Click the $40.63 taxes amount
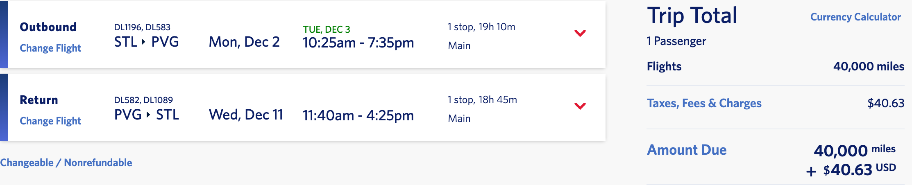This screenshot has width=912, height=185. [886, 103]
